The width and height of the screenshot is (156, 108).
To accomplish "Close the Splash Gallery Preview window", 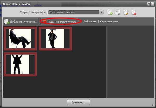I will [152, 4].
